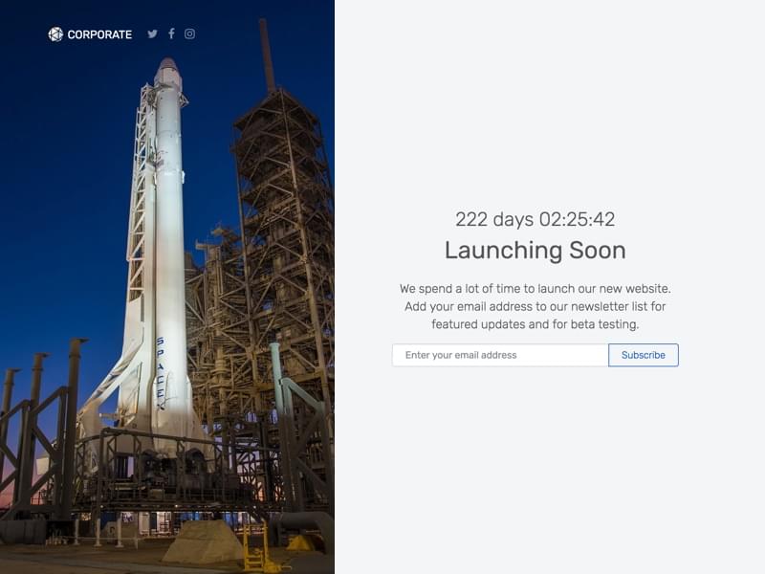
Task: Focus the 'Enter your email address' field
Action: [x=500, y=355]
